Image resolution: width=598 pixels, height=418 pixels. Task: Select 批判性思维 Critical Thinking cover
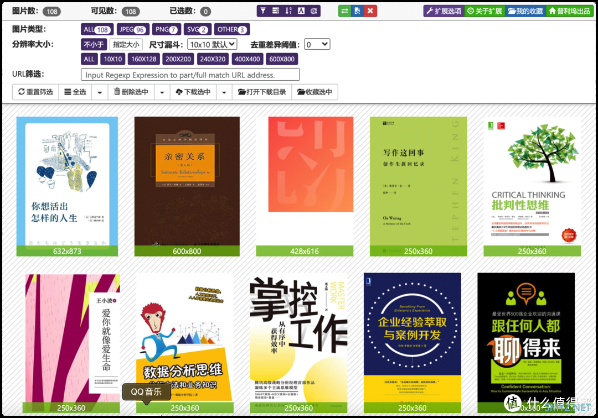click(x=532, y=186)
